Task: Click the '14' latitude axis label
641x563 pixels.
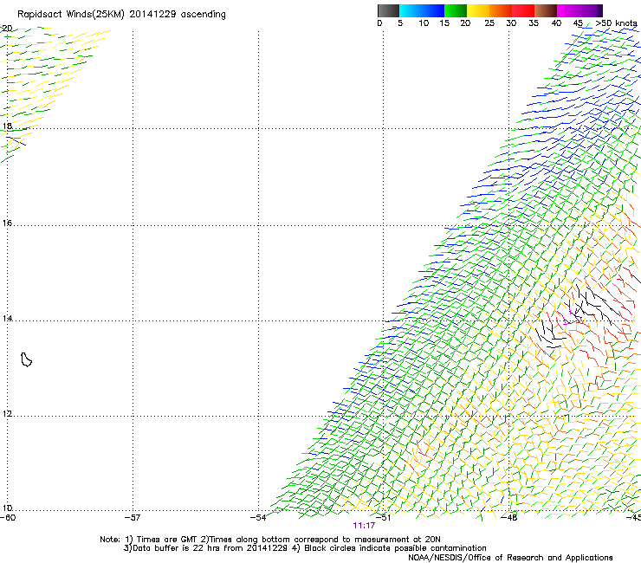Action: [x=7, y=318]
